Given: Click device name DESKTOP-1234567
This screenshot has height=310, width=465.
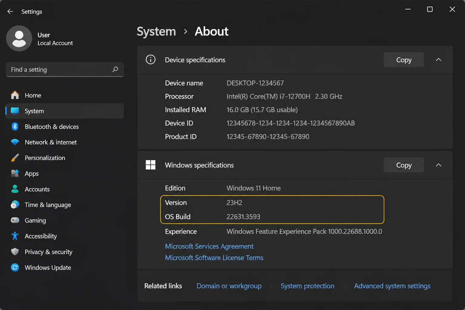Looking at the screenshot, I should click(255, 83).
